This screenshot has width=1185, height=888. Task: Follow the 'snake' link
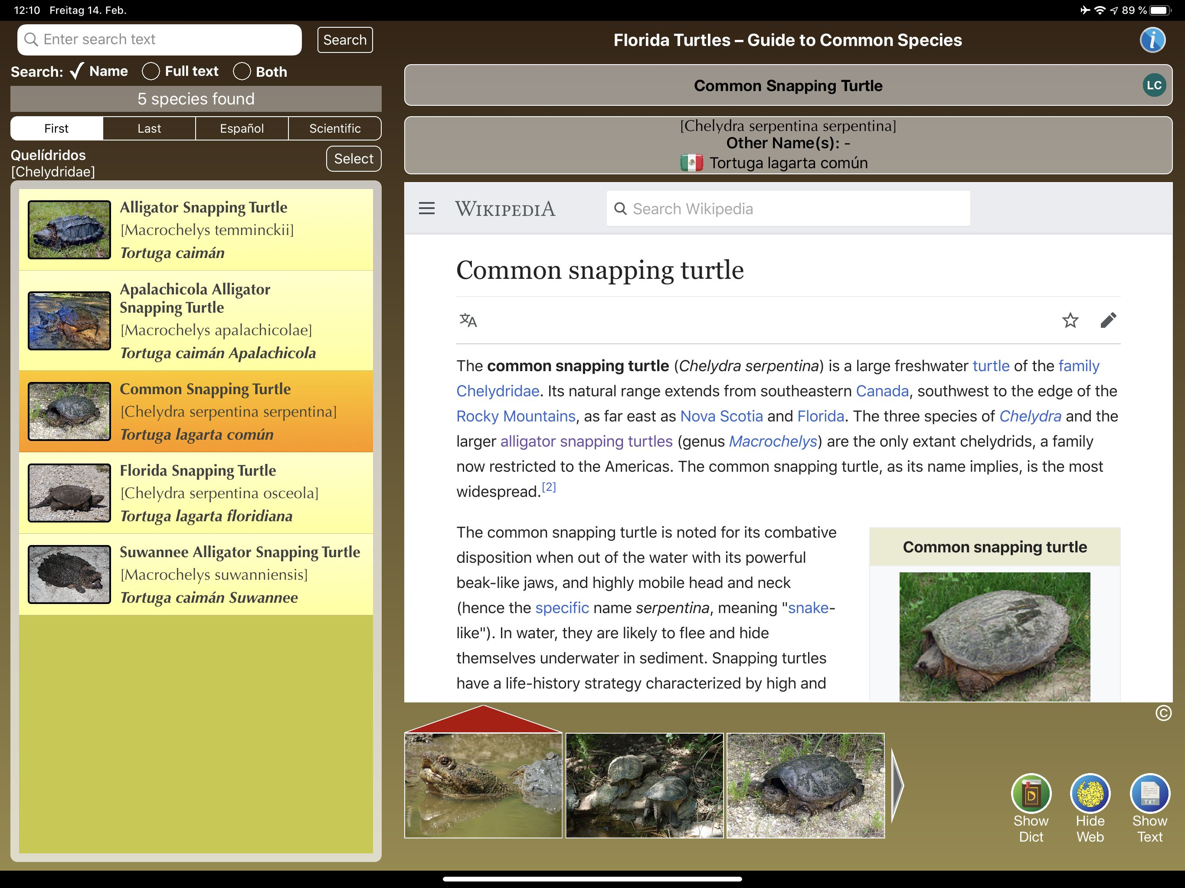(809, 608)
